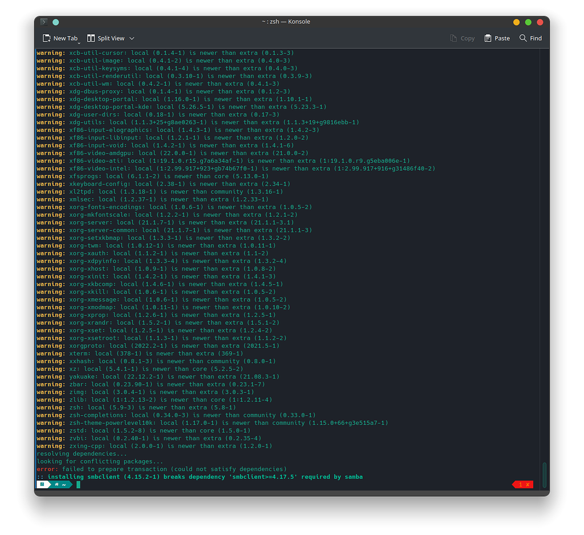
Task: Click the xdg-desktop-portal-kde warning line
Action: (x=181, y=107)
